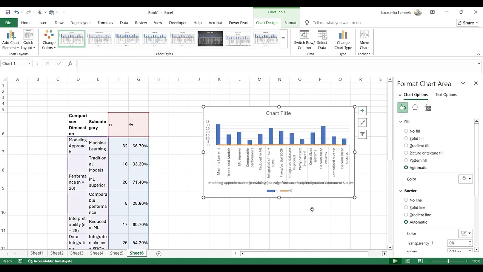Select the Gradient line border option

[406, 215]
